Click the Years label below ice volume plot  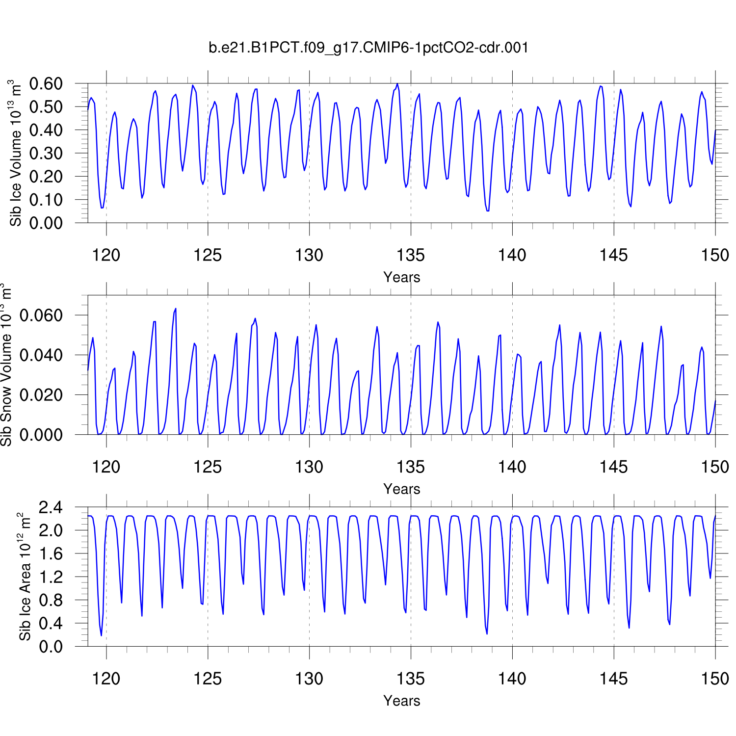click(x=401, y=277)
